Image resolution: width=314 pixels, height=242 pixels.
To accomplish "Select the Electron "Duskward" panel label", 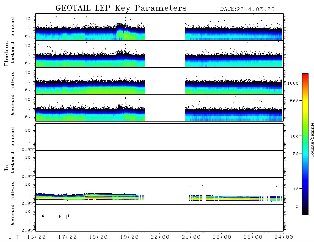I will [13, 53].
